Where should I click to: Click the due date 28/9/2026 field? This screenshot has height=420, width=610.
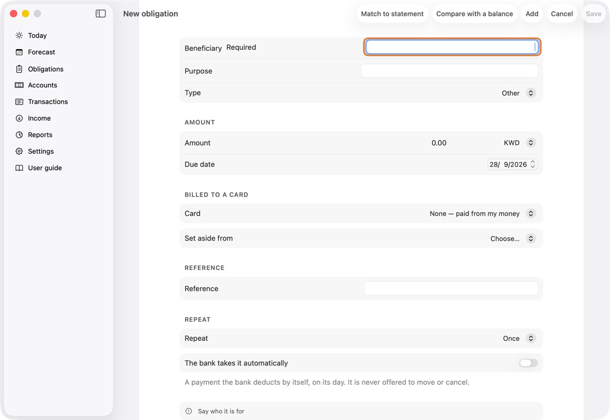tap(512, 164)
